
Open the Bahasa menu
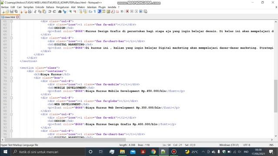coord(50,7)
